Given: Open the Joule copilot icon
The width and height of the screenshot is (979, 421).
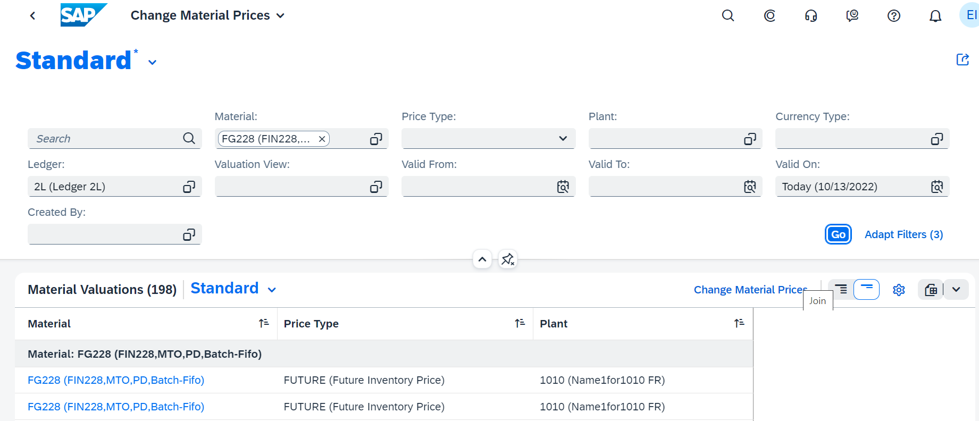Looking at the screenshot, I should tap(769, 15).
